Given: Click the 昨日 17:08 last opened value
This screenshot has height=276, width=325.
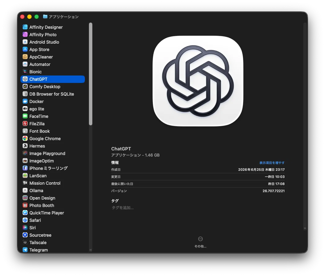Looking at the screenshot, I should tap(276, 184).
